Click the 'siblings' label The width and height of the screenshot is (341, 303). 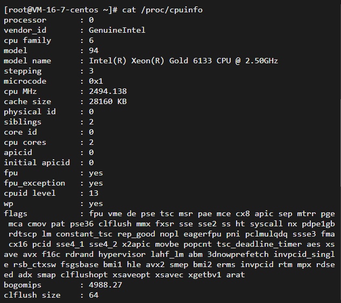click(x=23, y=122)
